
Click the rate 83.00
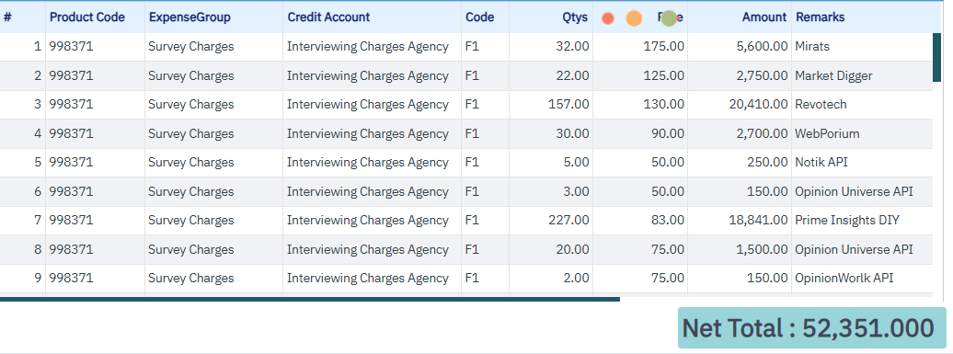click(667, 221)
